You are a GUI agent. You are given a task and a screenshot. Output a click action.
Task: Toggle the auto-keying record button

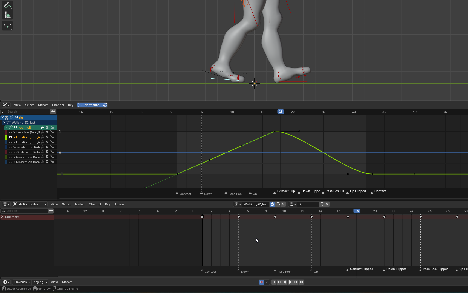(262, 282)
